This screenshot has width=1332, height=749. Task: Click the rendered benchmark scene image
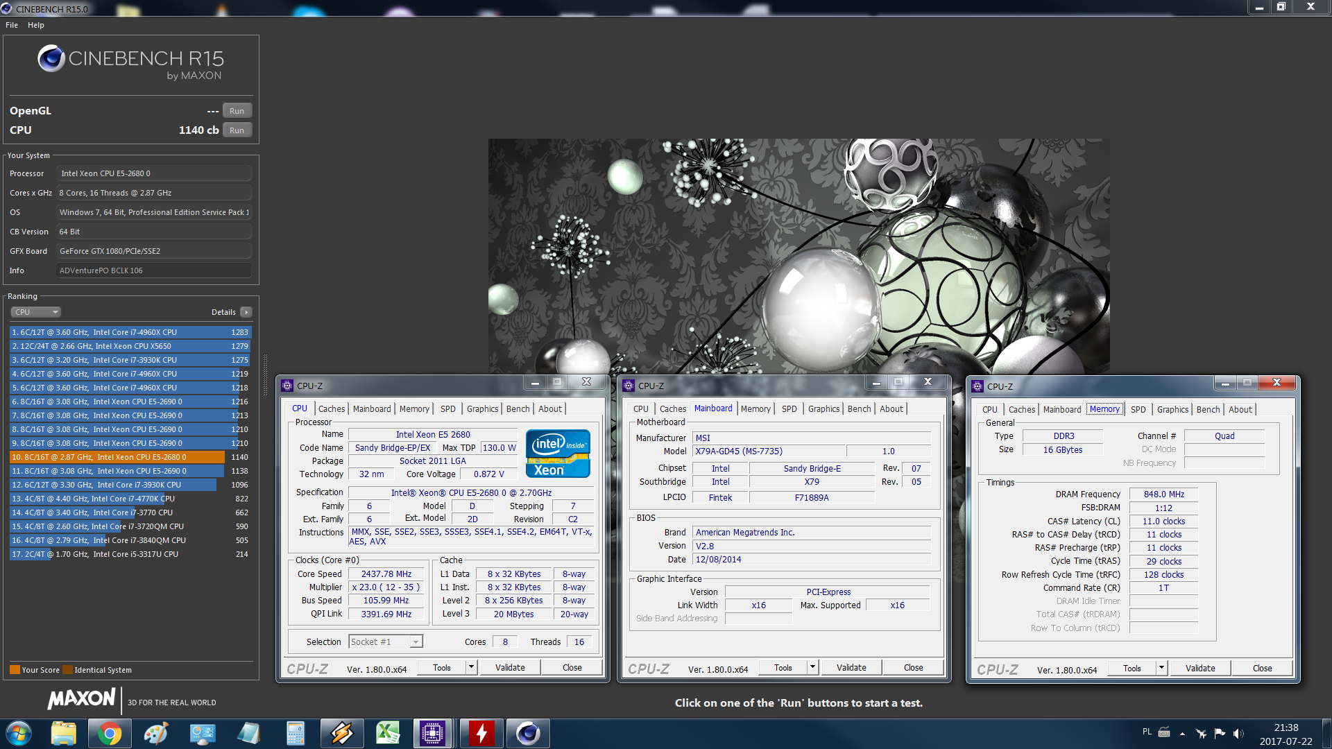coord(799,257)
